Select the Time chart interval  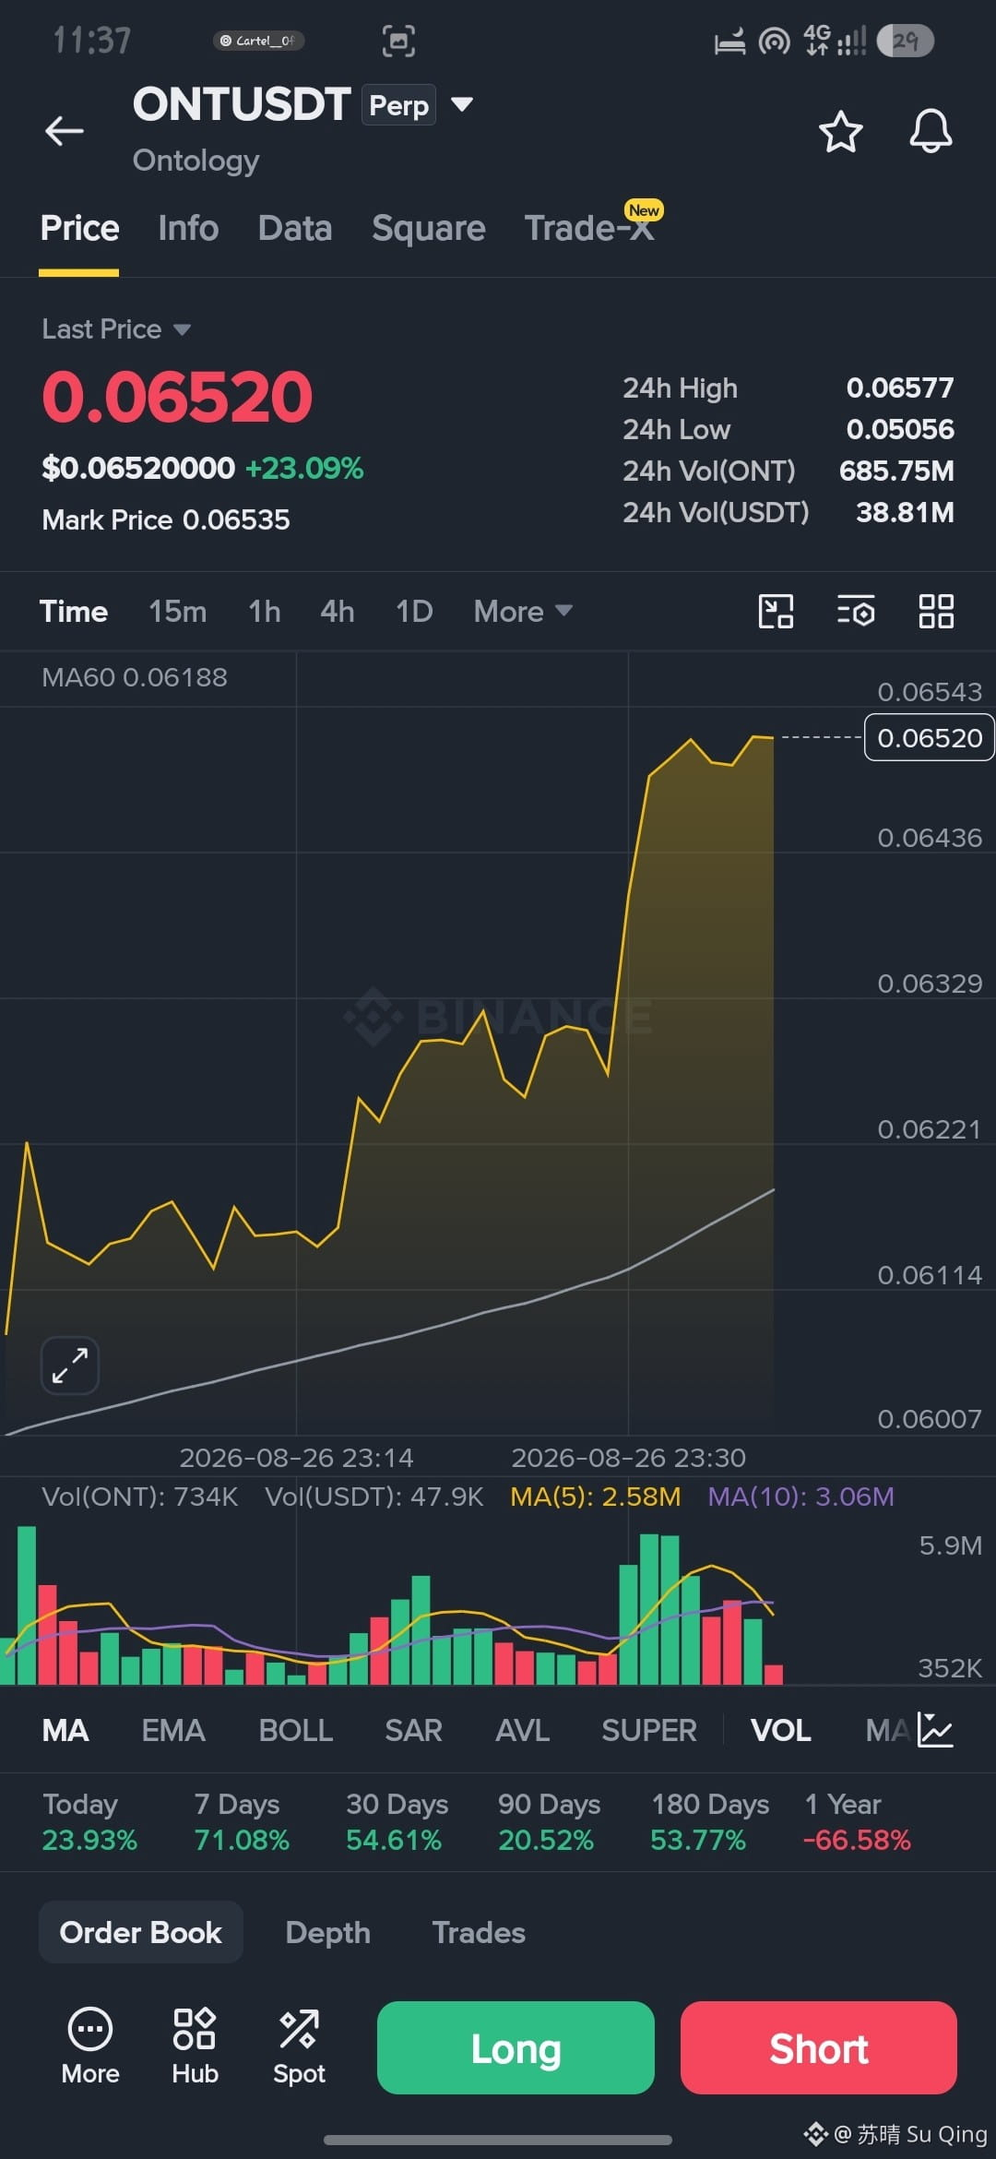click(x=74, y=611)
